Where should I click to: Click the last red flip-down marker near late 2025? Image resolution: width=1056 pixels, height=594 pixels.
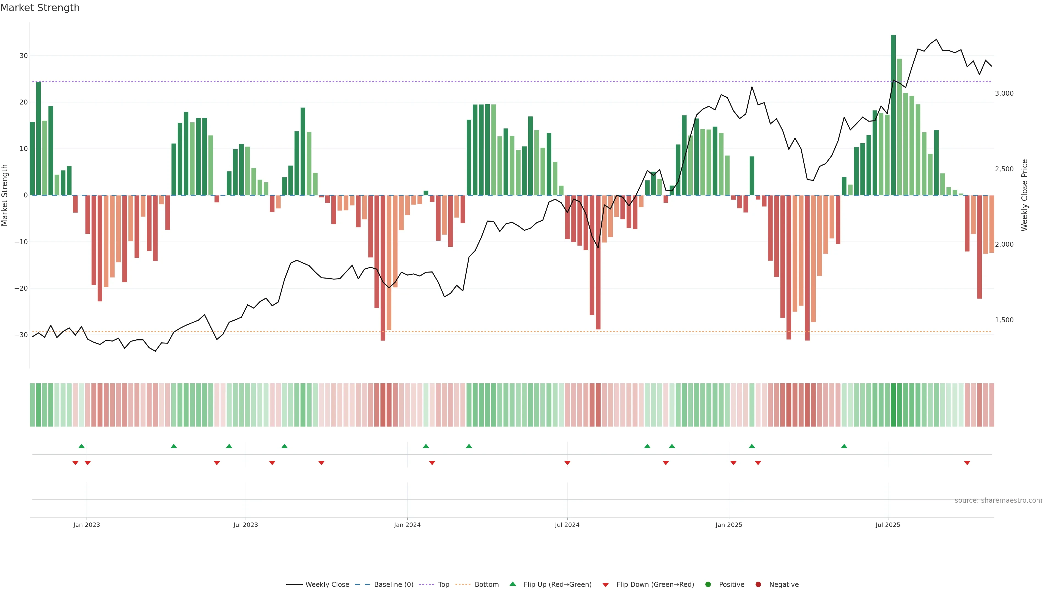pos(967,463)
